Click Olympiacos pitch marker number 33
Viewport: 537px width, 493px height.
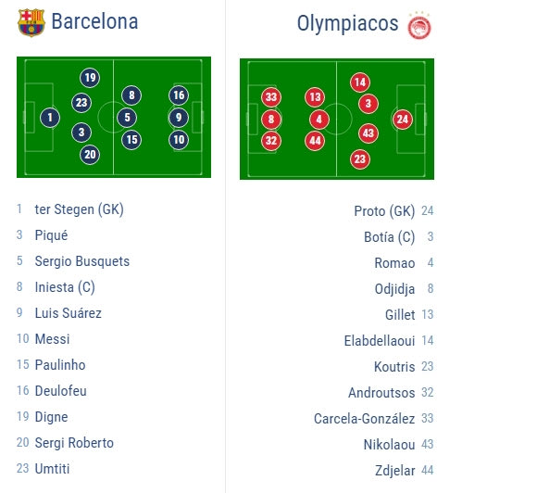tap(271, 97)
